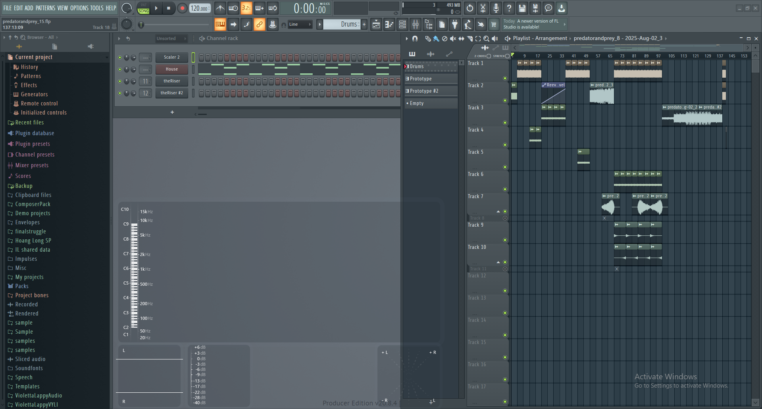Select the zoom magnifier tool in playlist
Screen dimensions: 762x409
[486, 38]
